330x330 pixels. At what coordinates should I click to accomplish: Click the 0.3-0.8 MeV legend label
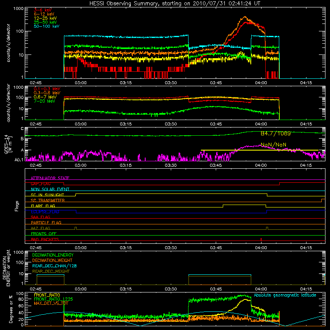tap(47, 93)
